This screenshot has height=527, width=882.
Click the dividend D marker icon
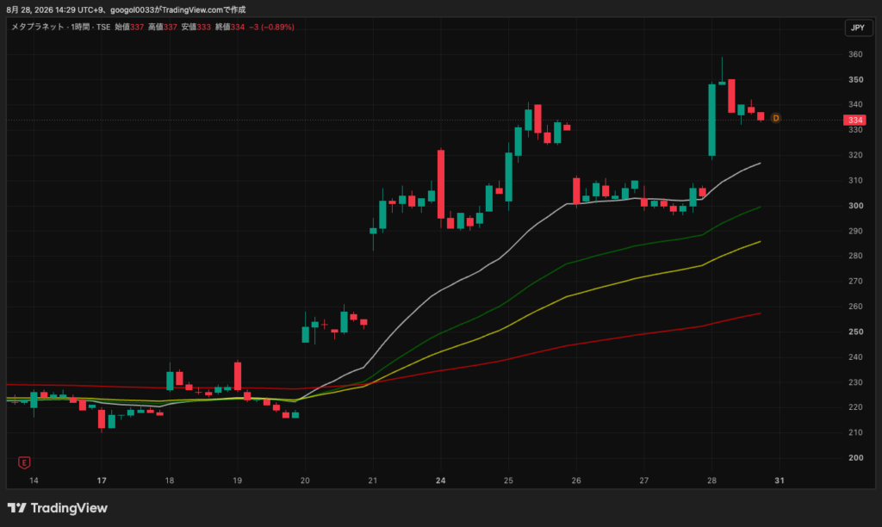pos(776,118)
